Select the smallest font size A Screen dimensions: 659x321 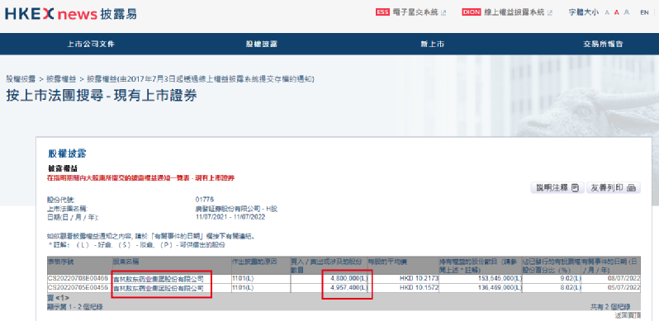pos(607,12)
